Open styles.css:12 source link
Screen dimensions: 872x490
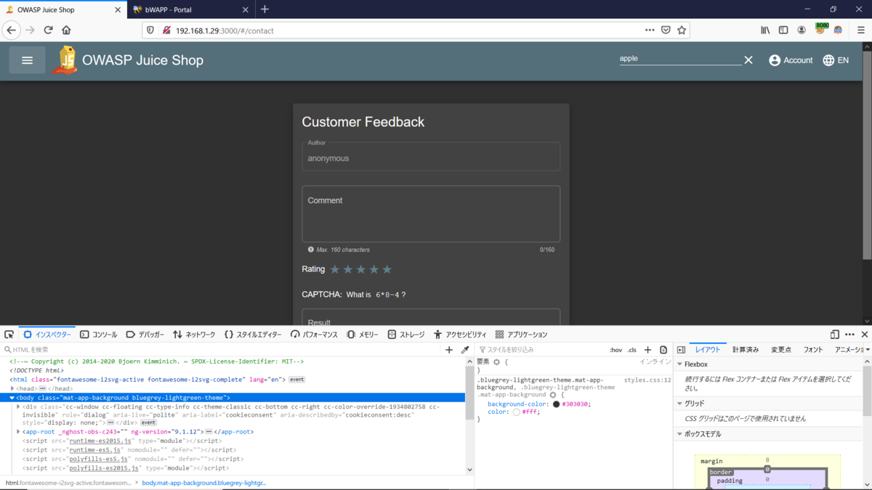click(647, 380)
